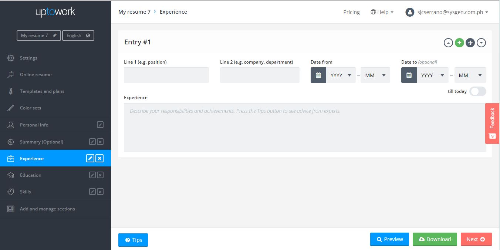The width and height of the screenshot is (500, 250).
Task: Click the pencil icon beside My resume 7
Action: [55, 36]
